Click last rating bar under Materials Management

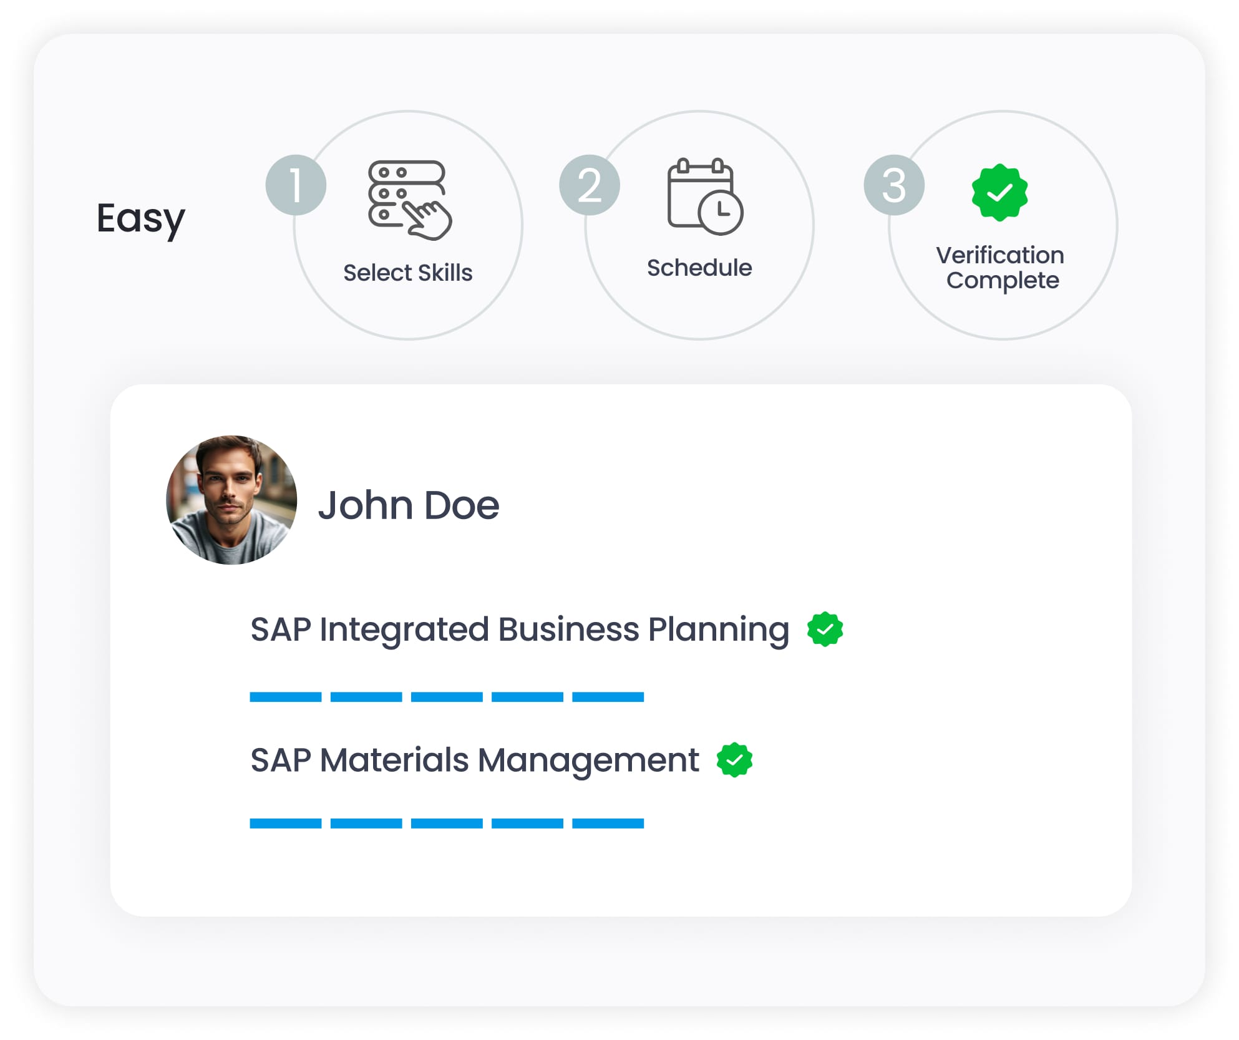tap(608, 824)
